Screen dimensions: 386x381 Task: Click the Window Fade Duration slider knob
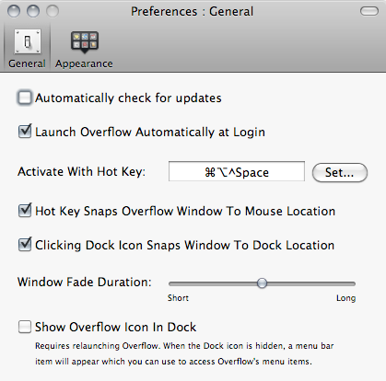262,283
